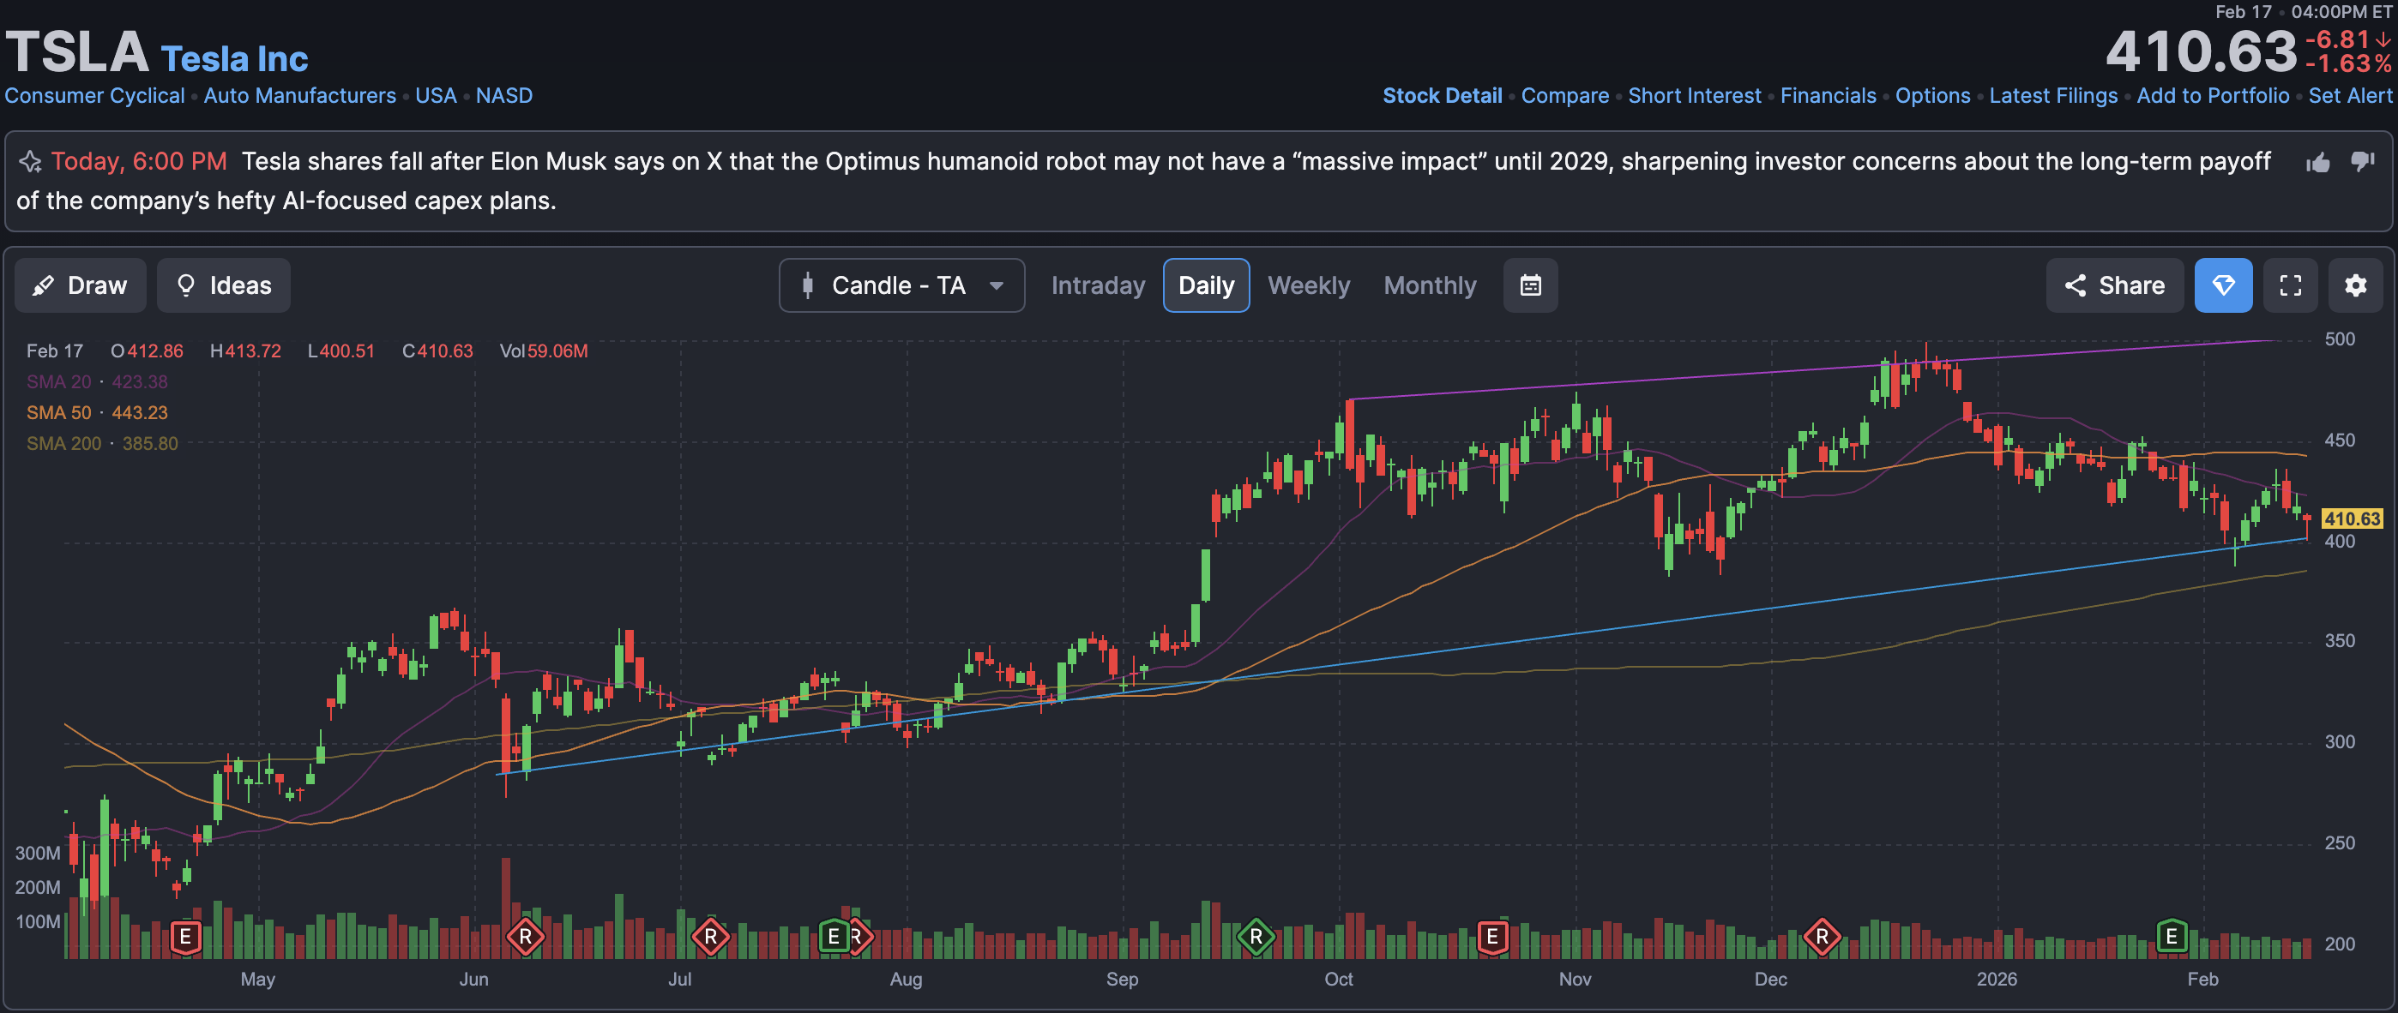The image size is (2398, 1013).
Task: Expand the Candle - TA chart type dropdown
Action: [x=901, y=285]
